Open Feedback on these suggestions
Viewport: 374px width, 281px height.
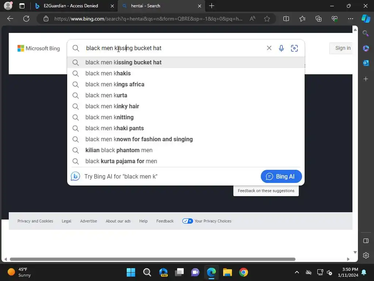(x=266, y=191)
